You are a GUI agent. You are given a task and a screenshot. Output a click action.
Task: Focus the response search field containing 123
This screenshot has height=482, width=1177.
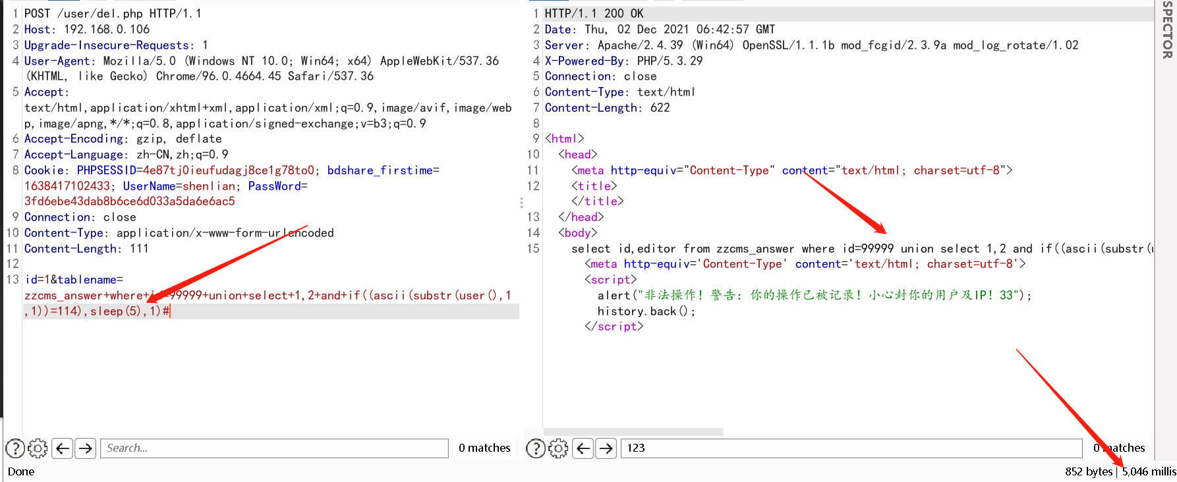[851, 448]
